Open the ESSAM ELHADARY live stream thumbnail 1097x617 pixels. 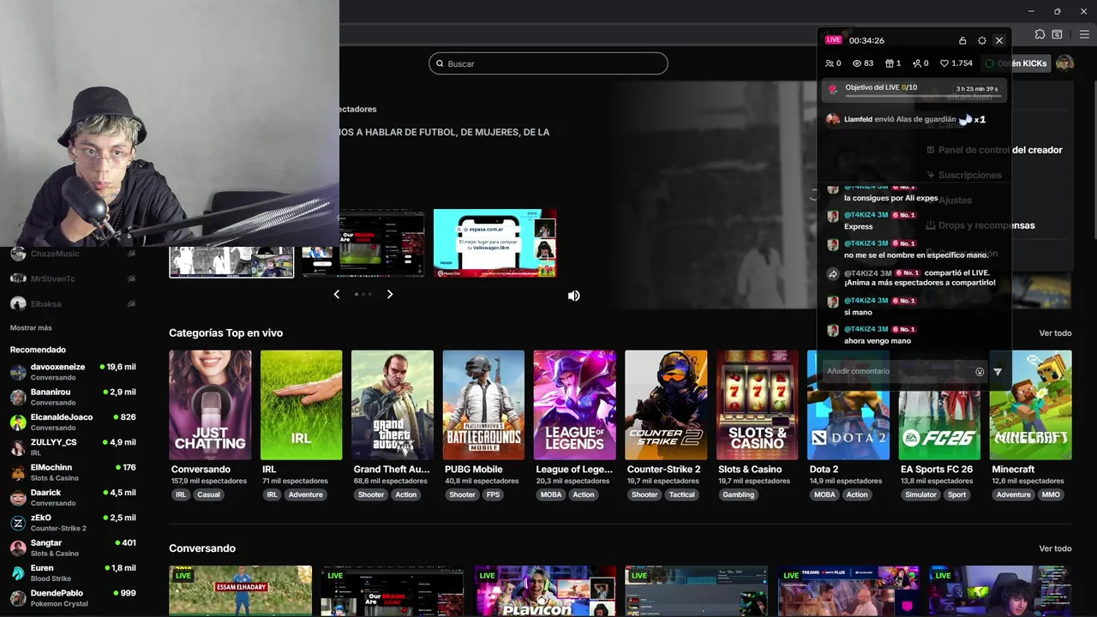240,590
